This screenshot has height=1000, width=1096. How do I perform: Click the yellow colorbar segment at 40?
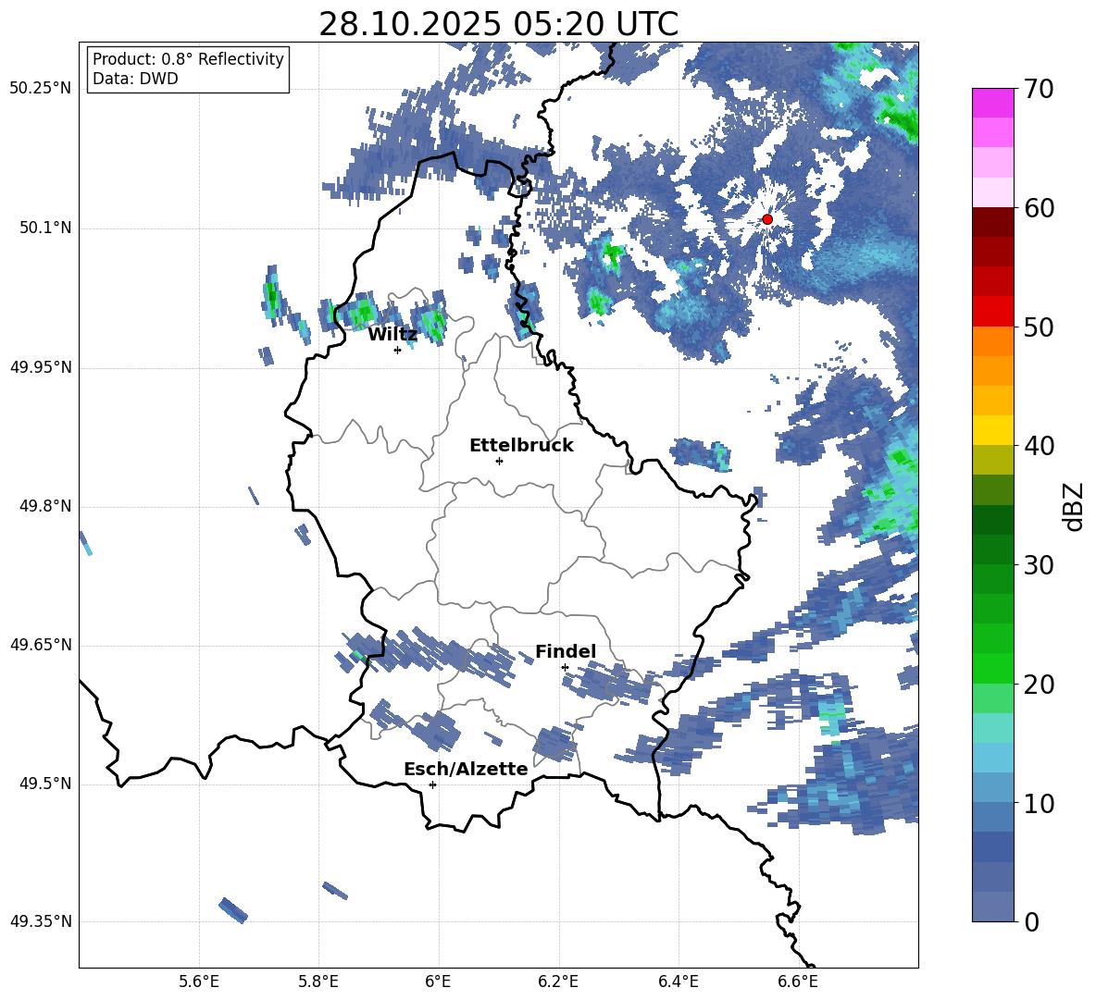tap(992, 430)
